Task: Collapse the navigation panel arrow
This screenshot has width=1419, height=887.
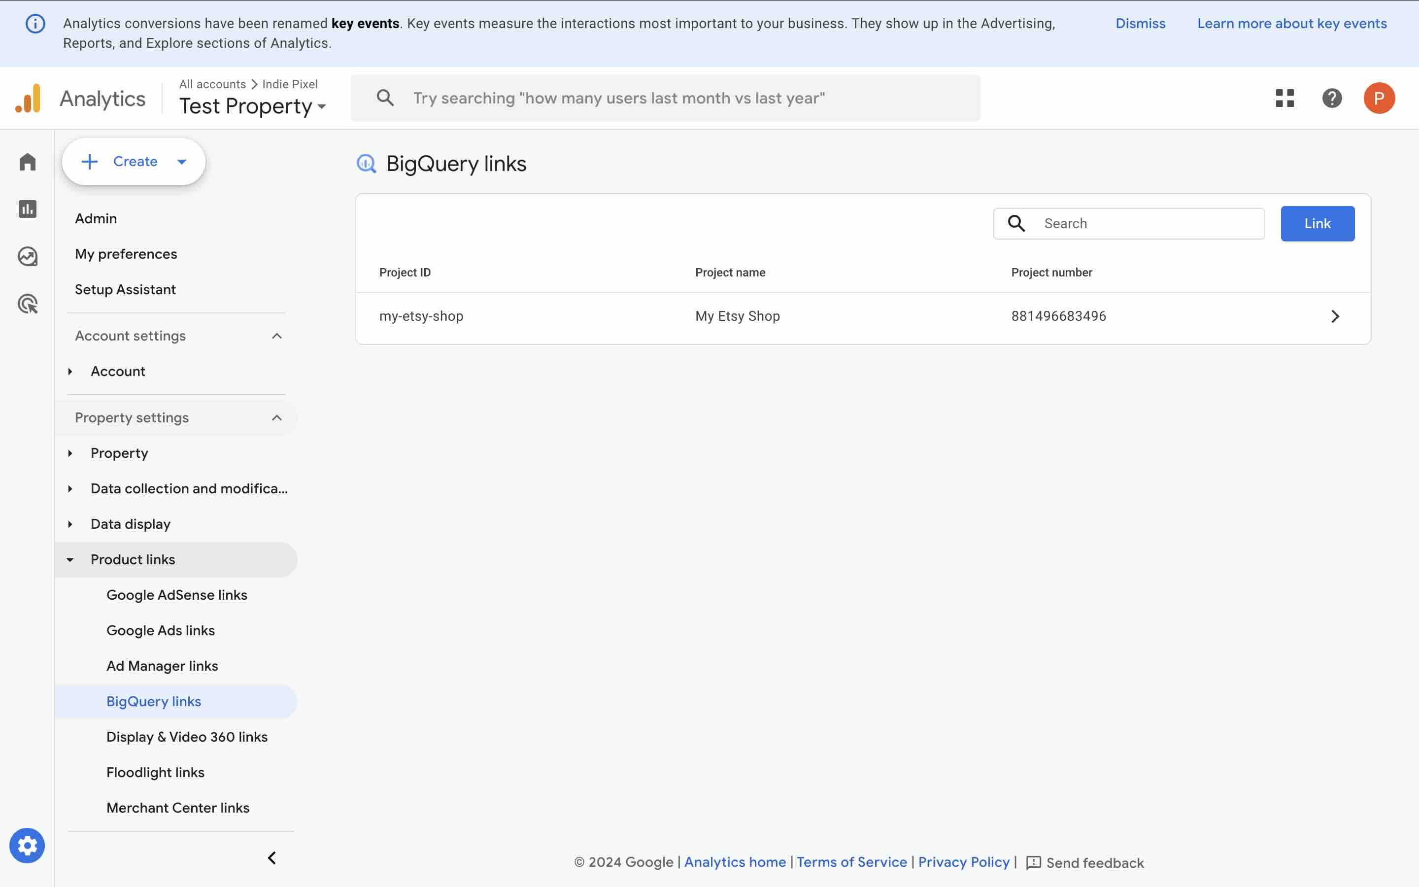Action: click(x=271, y=857)
